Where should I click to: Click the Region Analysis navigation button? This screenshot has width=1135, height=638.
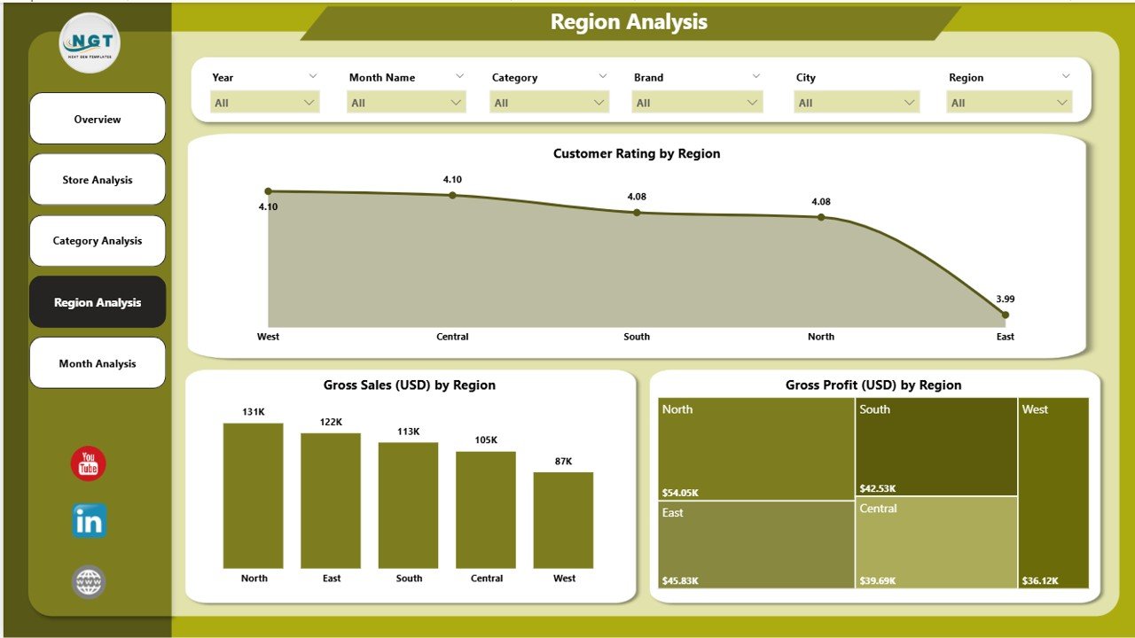(x=98, y=302)
